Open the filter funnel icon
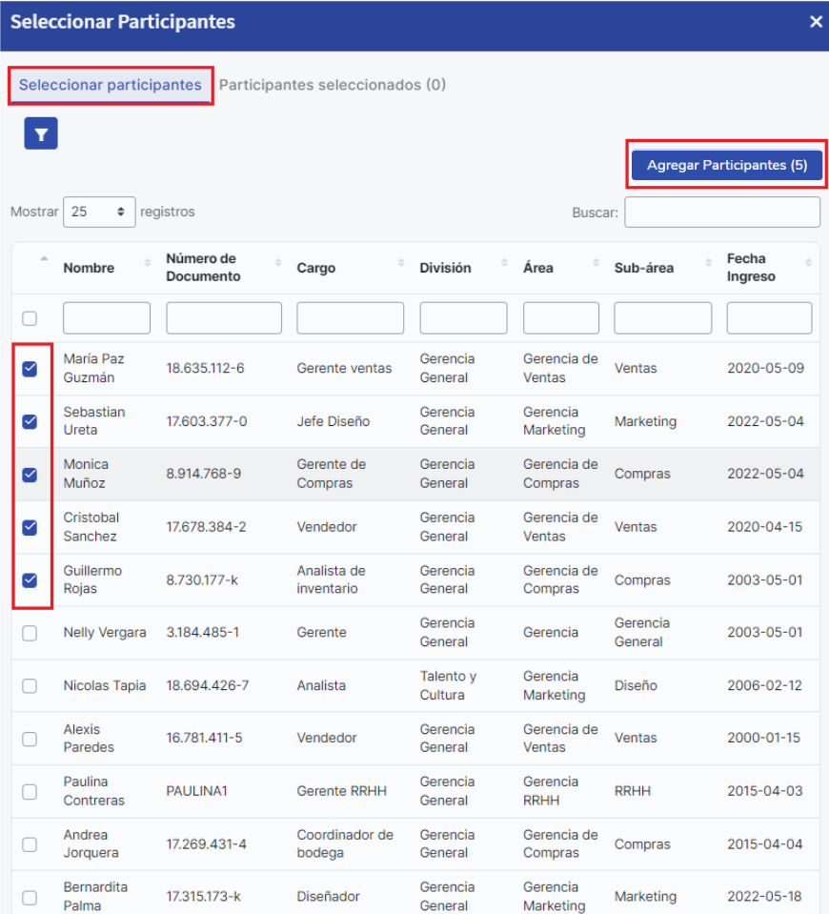The image size is (829, 914). coord(41,133)
